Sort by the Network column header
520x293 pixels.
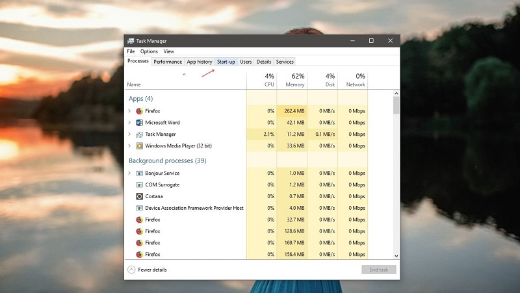coord(353,80)
